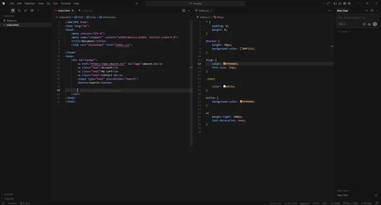This screenshot has height=205, width=381.
Task: Open the Go menu
Action: coord(48,3)
